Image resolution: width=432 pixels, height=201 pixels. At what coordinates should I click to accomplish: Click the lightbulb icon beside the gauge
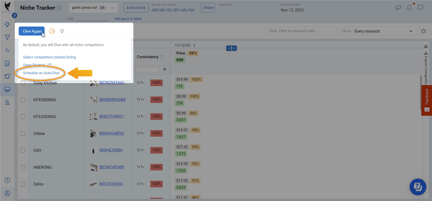pyautogui.click(x=62, y=31)
